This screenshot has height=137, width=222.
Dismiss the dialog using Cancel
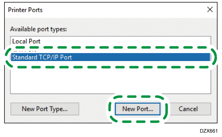pyautogui.click(x=188, y=109)
